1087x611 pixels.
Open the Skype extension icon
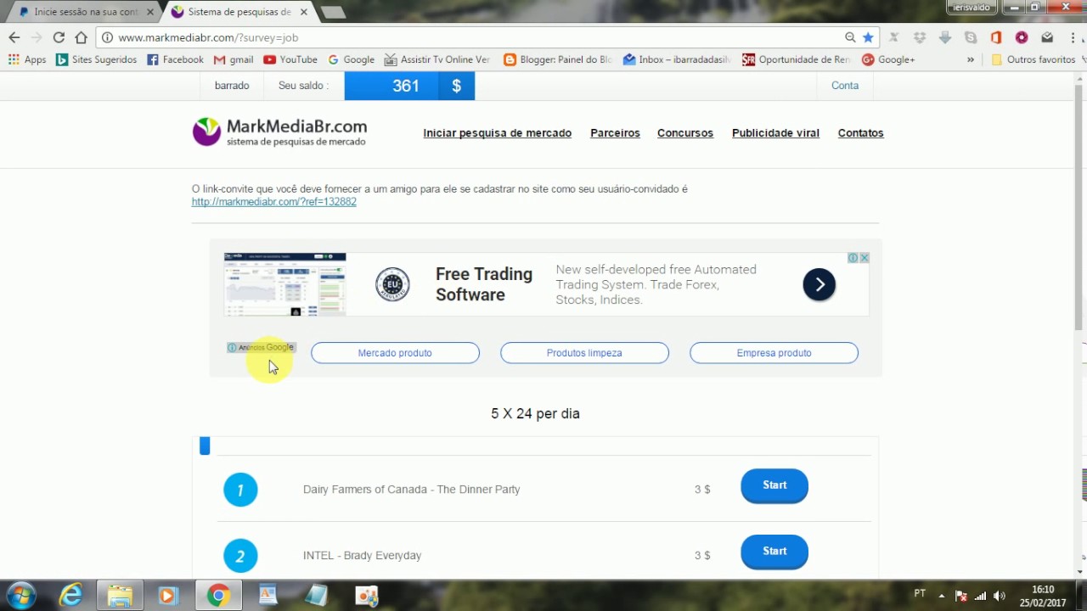[x=971, y=37]
